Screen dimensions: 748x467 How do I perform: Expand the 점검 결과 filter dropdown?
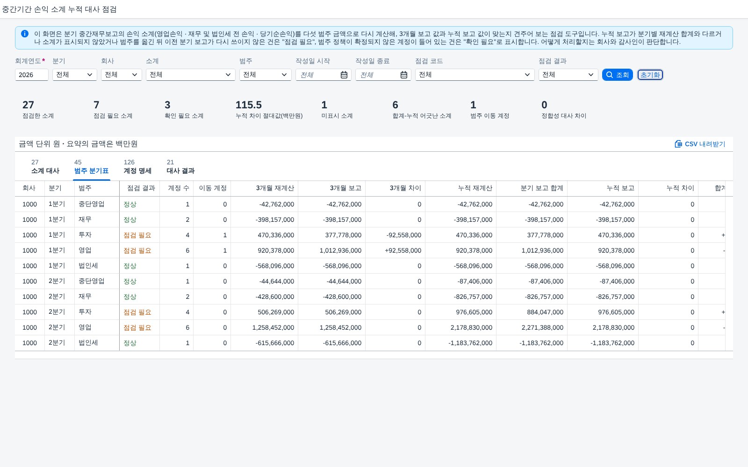point(568,75)
